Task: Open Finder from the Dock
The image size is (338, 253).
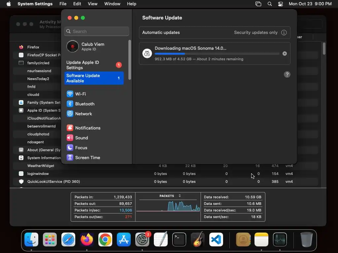Action: pos(31,239)
